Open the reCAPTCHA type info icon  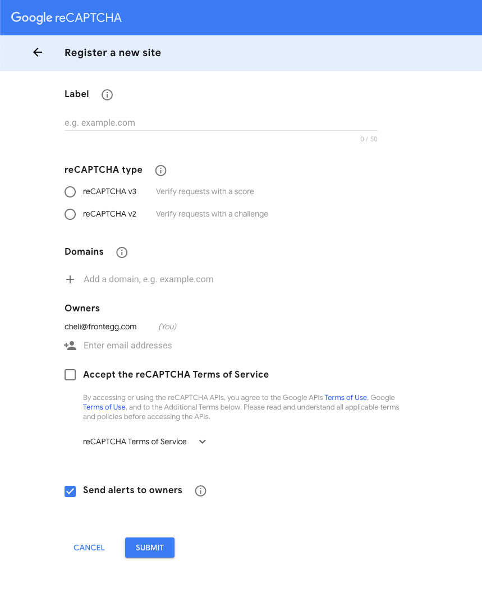pyautogui.click(x=160, y=171)
